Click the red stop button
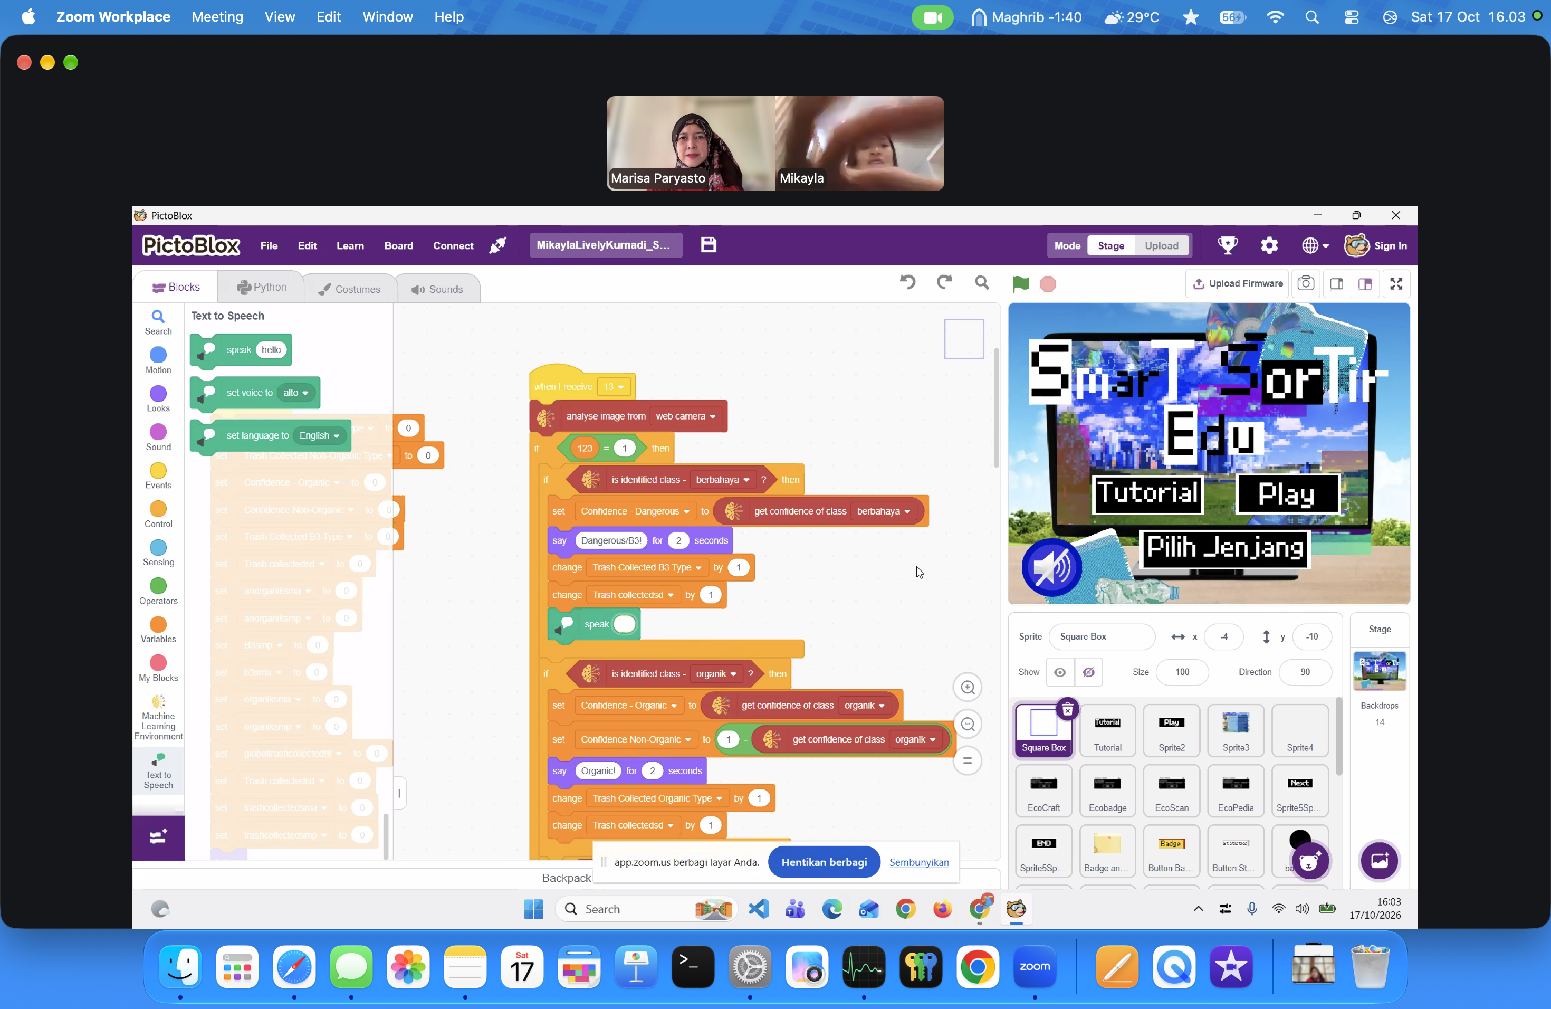This screenshot has width=1551, height=1009. point(1048,284)
